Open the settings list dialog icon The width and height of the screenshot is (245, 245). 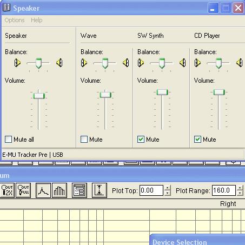pos(80,190)
